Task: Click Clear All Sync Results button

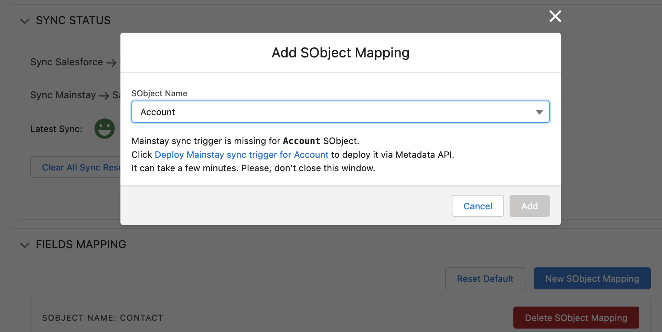Action: click(76, 167)
